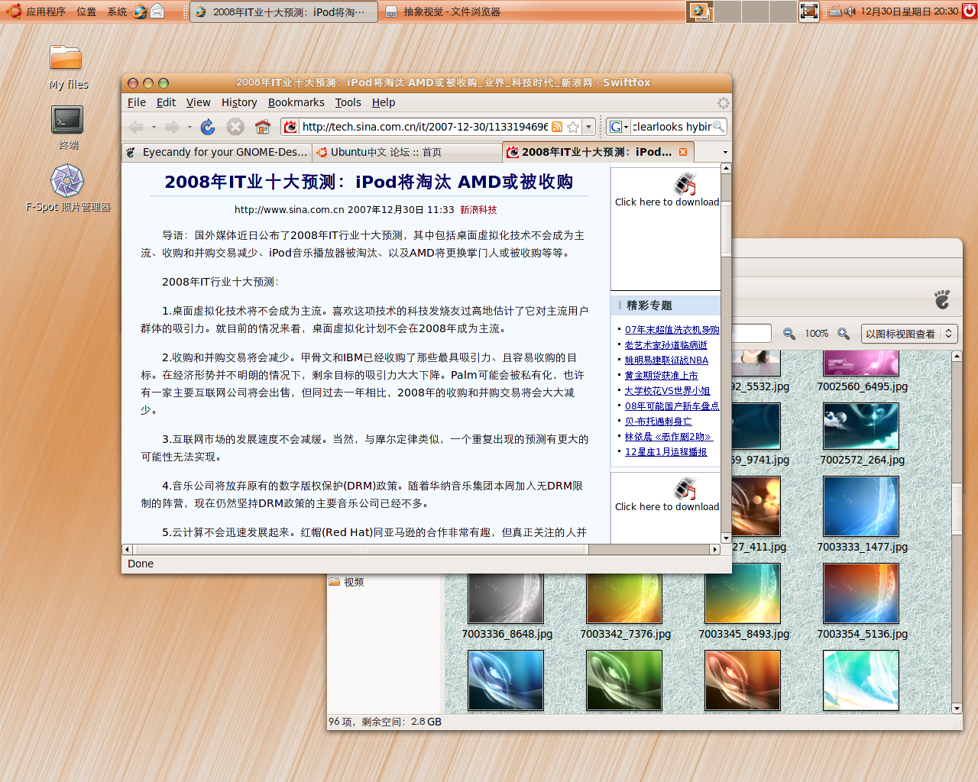Open link 08年可能国产新车盘点
Screen dimensions: 978x782
tap(672, 406)
